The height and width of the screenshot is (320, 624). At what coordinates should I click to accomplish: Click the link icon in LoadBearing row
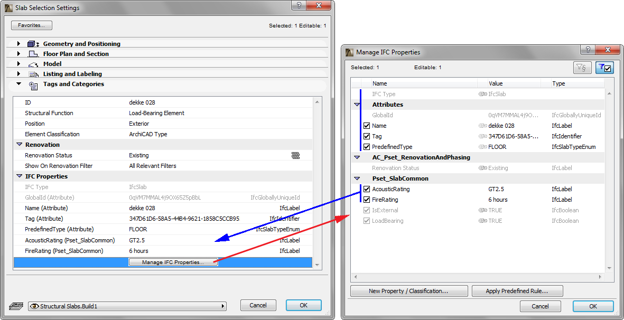(x=483, y=221)
